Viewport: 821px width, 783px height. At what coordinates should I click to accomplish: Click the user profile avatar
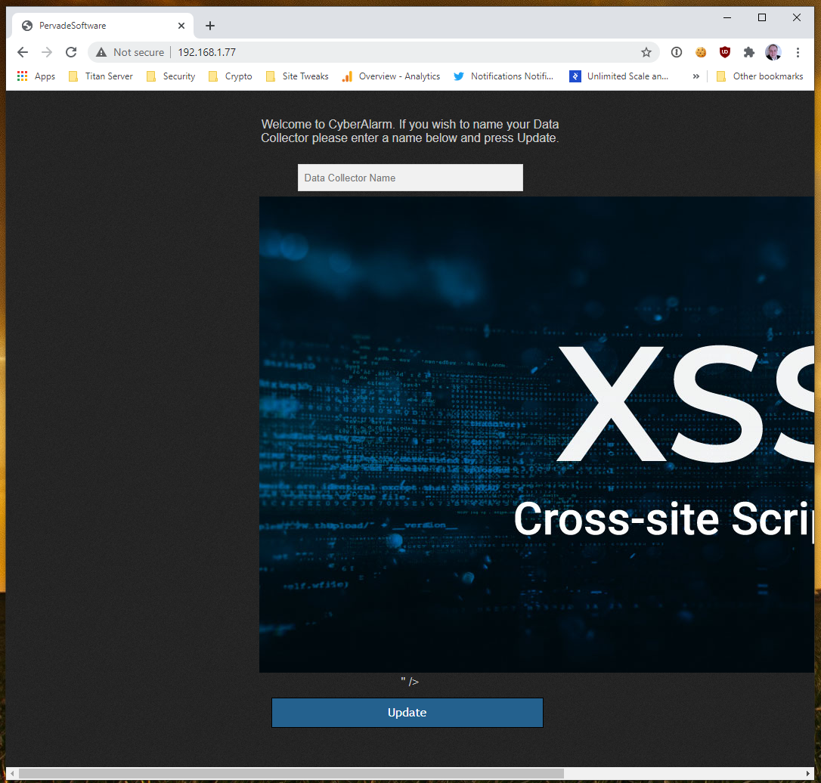(773, 52)
